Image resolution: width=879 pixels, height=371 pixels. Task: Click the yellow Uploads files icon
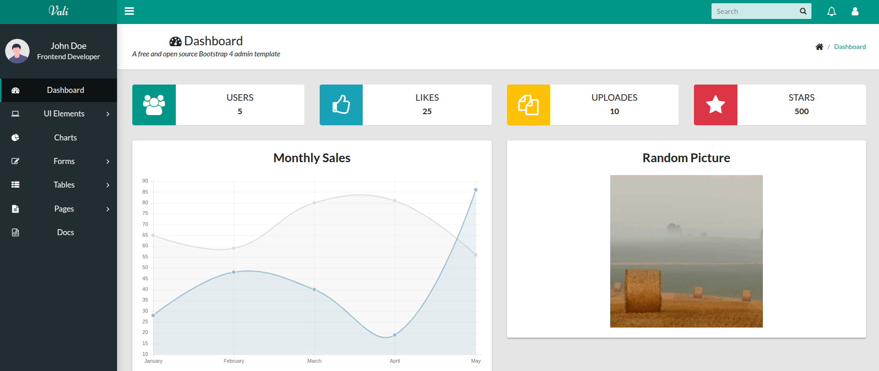point(528,105)
